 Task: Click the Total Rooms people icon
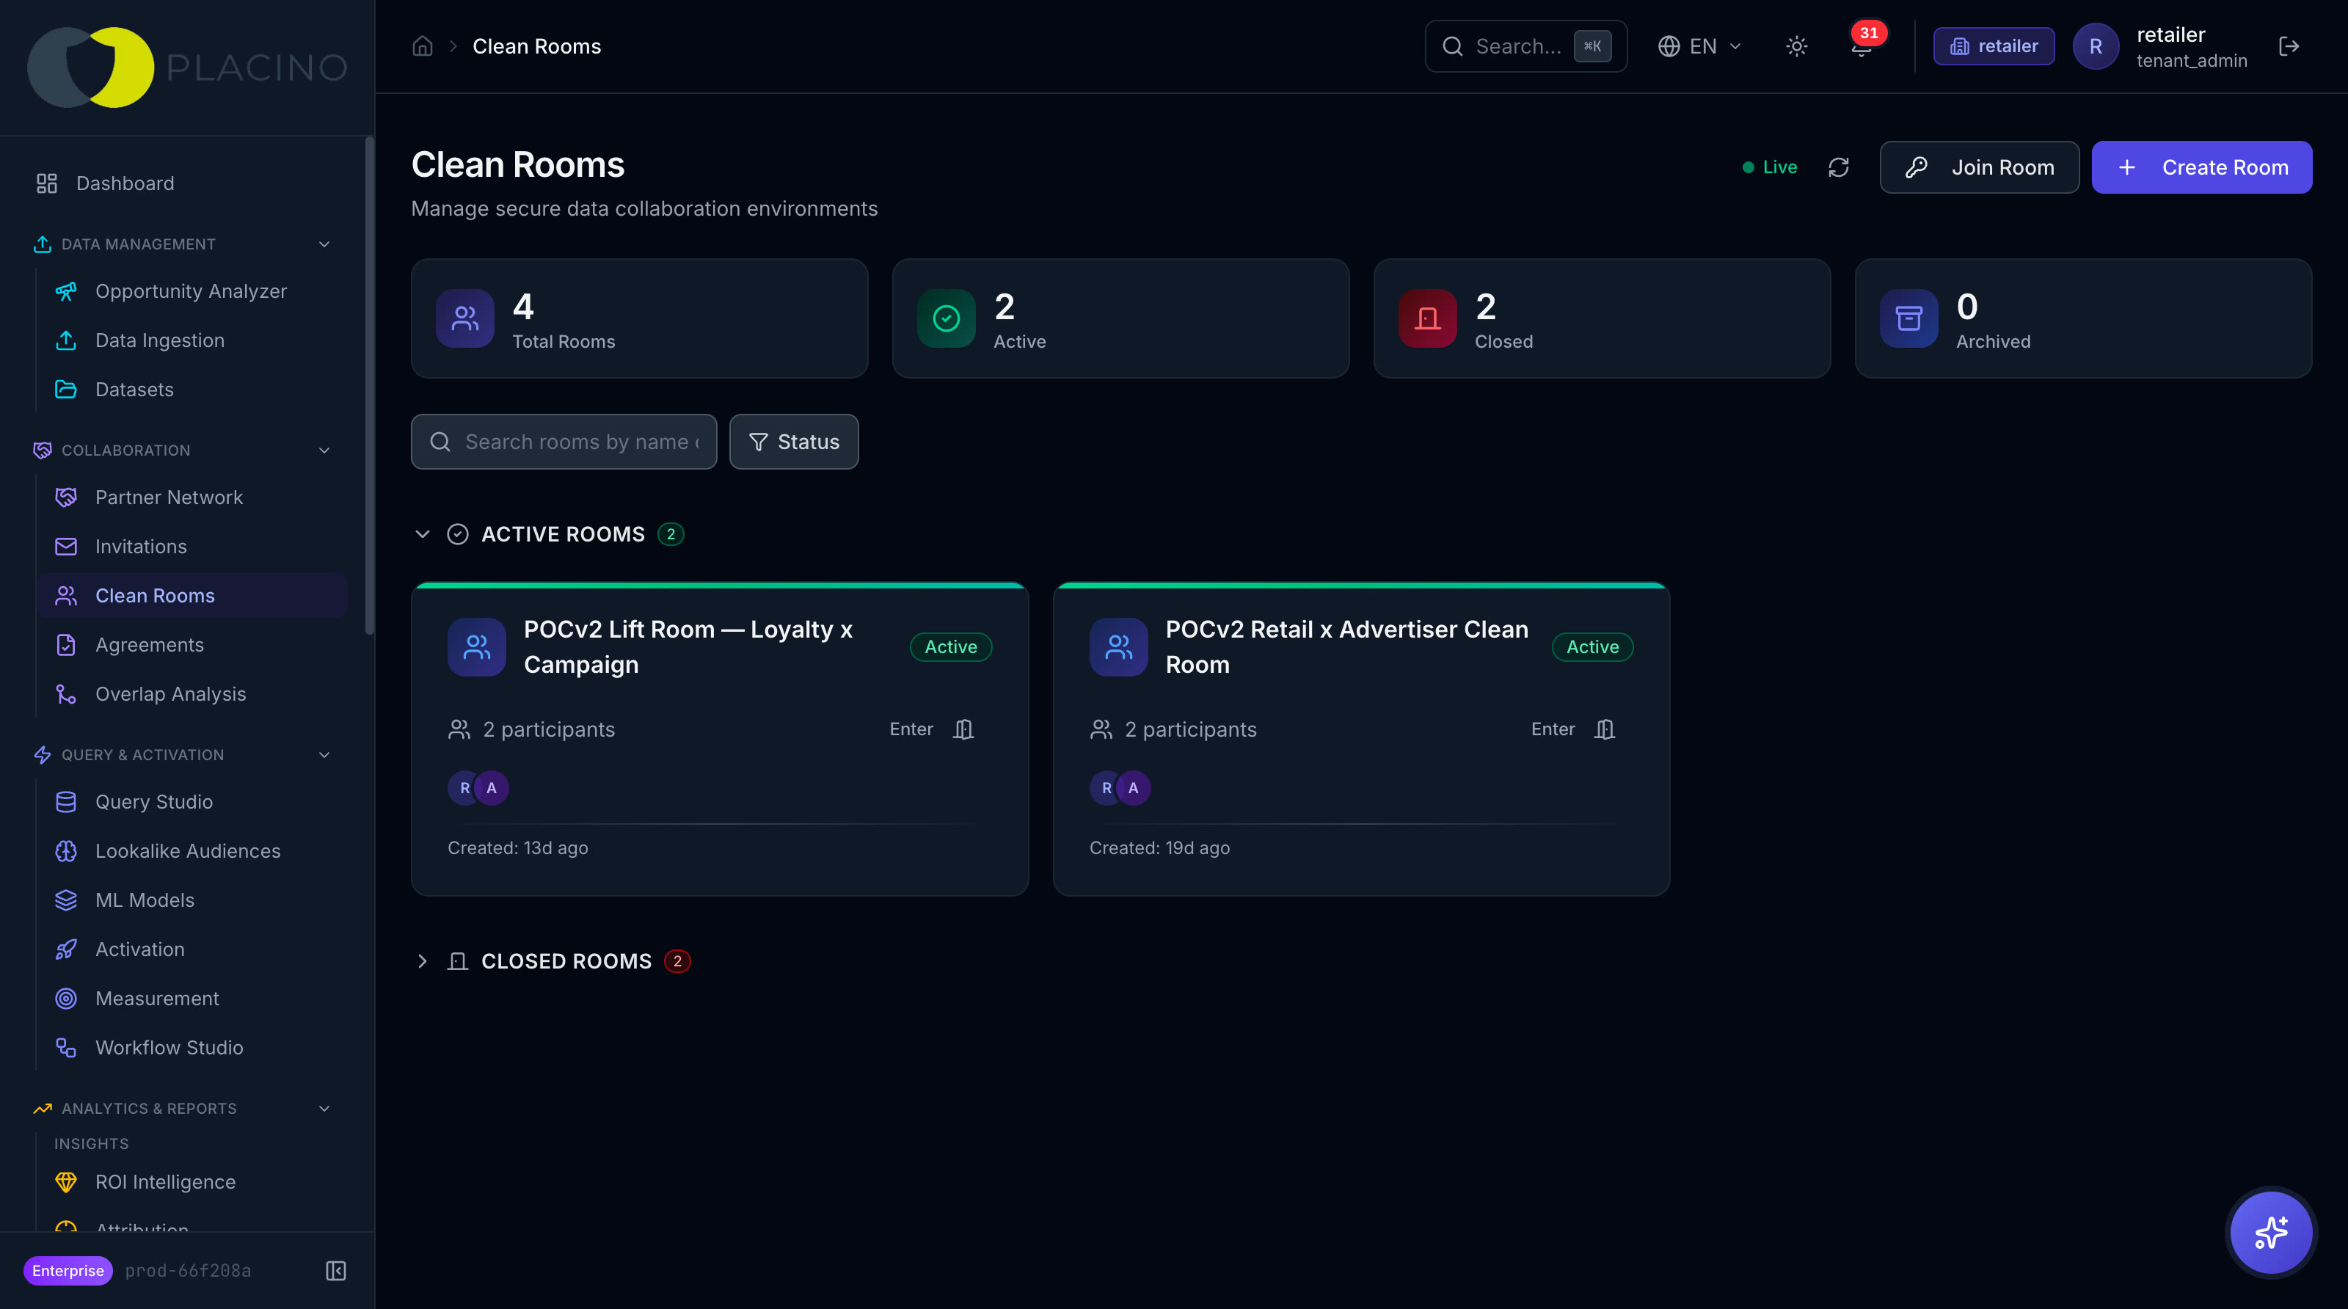[465, 318]
